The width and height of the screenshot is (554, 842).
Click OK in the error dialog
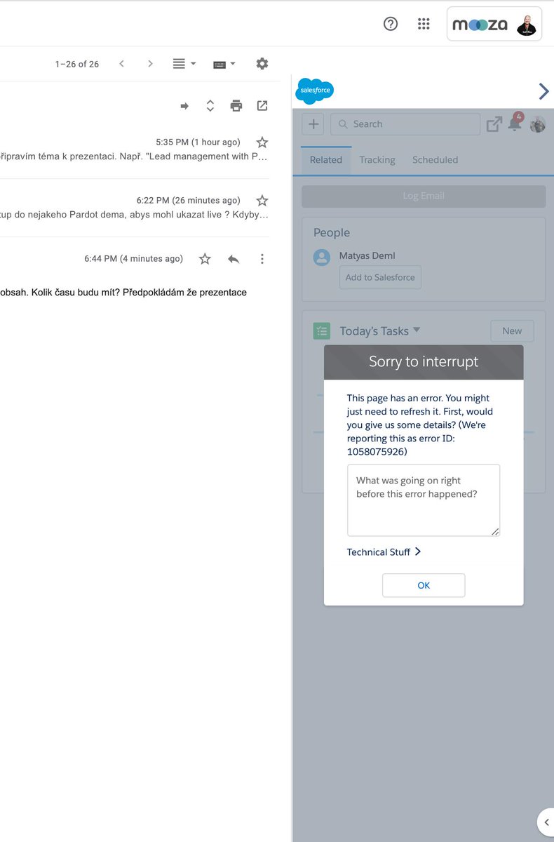(424, 585)
